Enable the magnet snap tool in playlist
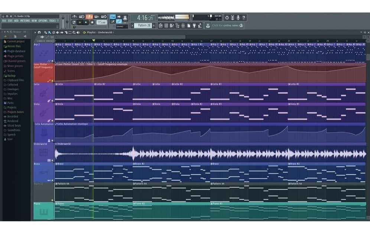Image resolution: width=370 pixels, height=233 pixels. [39, 33]
